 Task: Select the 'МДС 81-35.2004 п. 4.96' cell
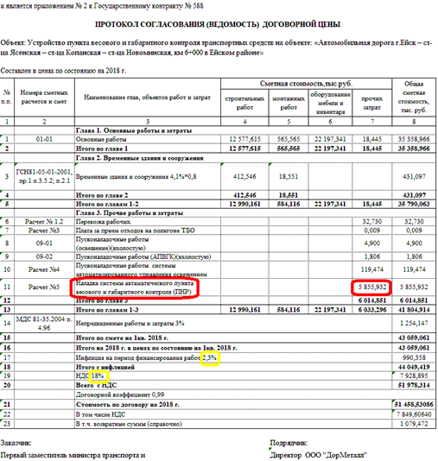pyautogui.click(x=44, y=324)
